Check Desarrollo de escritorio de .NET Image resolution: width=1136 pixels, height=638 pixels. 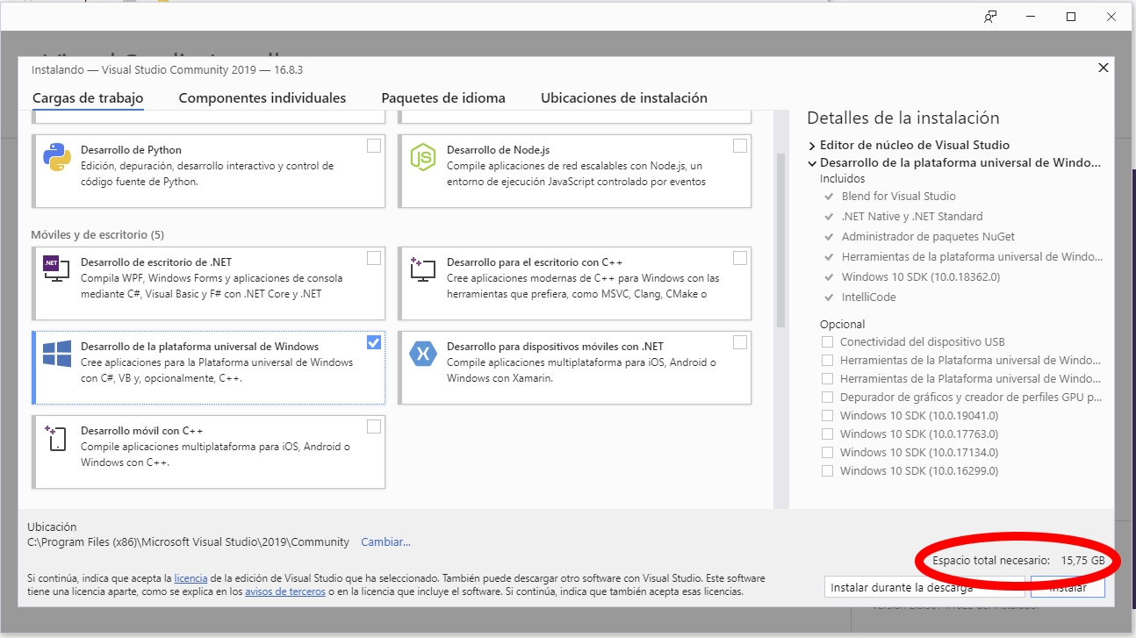coord(374,258)
